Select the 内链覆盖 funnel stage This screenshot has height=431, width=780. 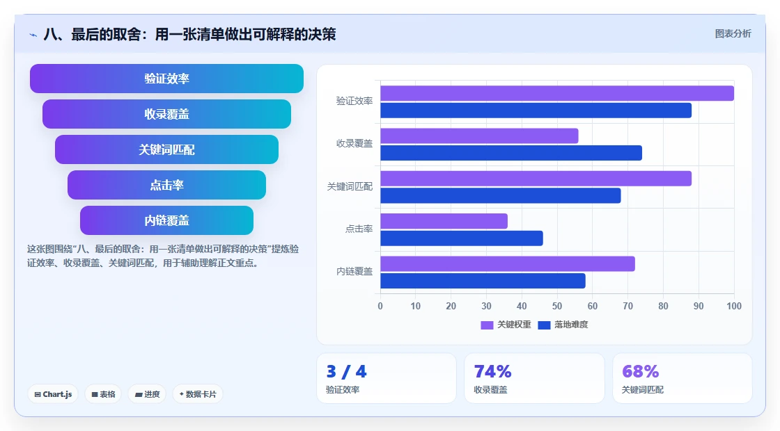point(166,220)
